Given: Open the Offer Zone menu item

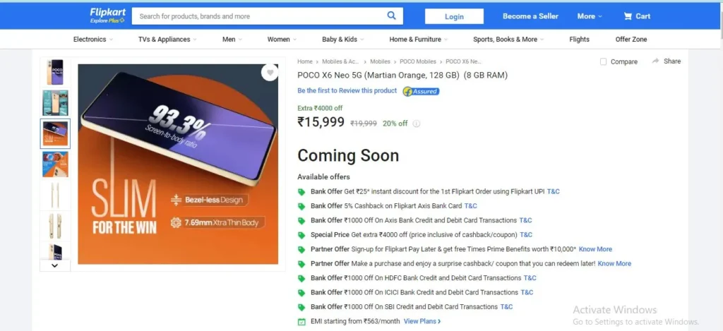Looking at the screenshot, I should coord(631,40).
